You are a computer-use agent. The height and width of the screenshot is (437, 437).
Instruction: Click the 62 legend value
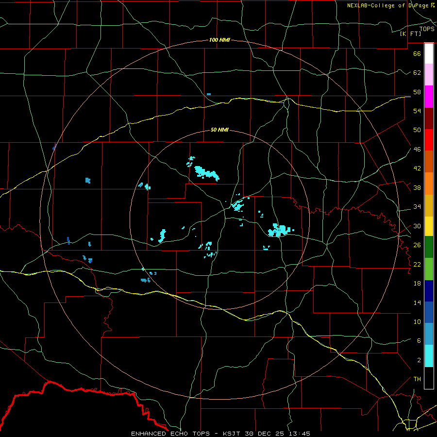[417, 73]
